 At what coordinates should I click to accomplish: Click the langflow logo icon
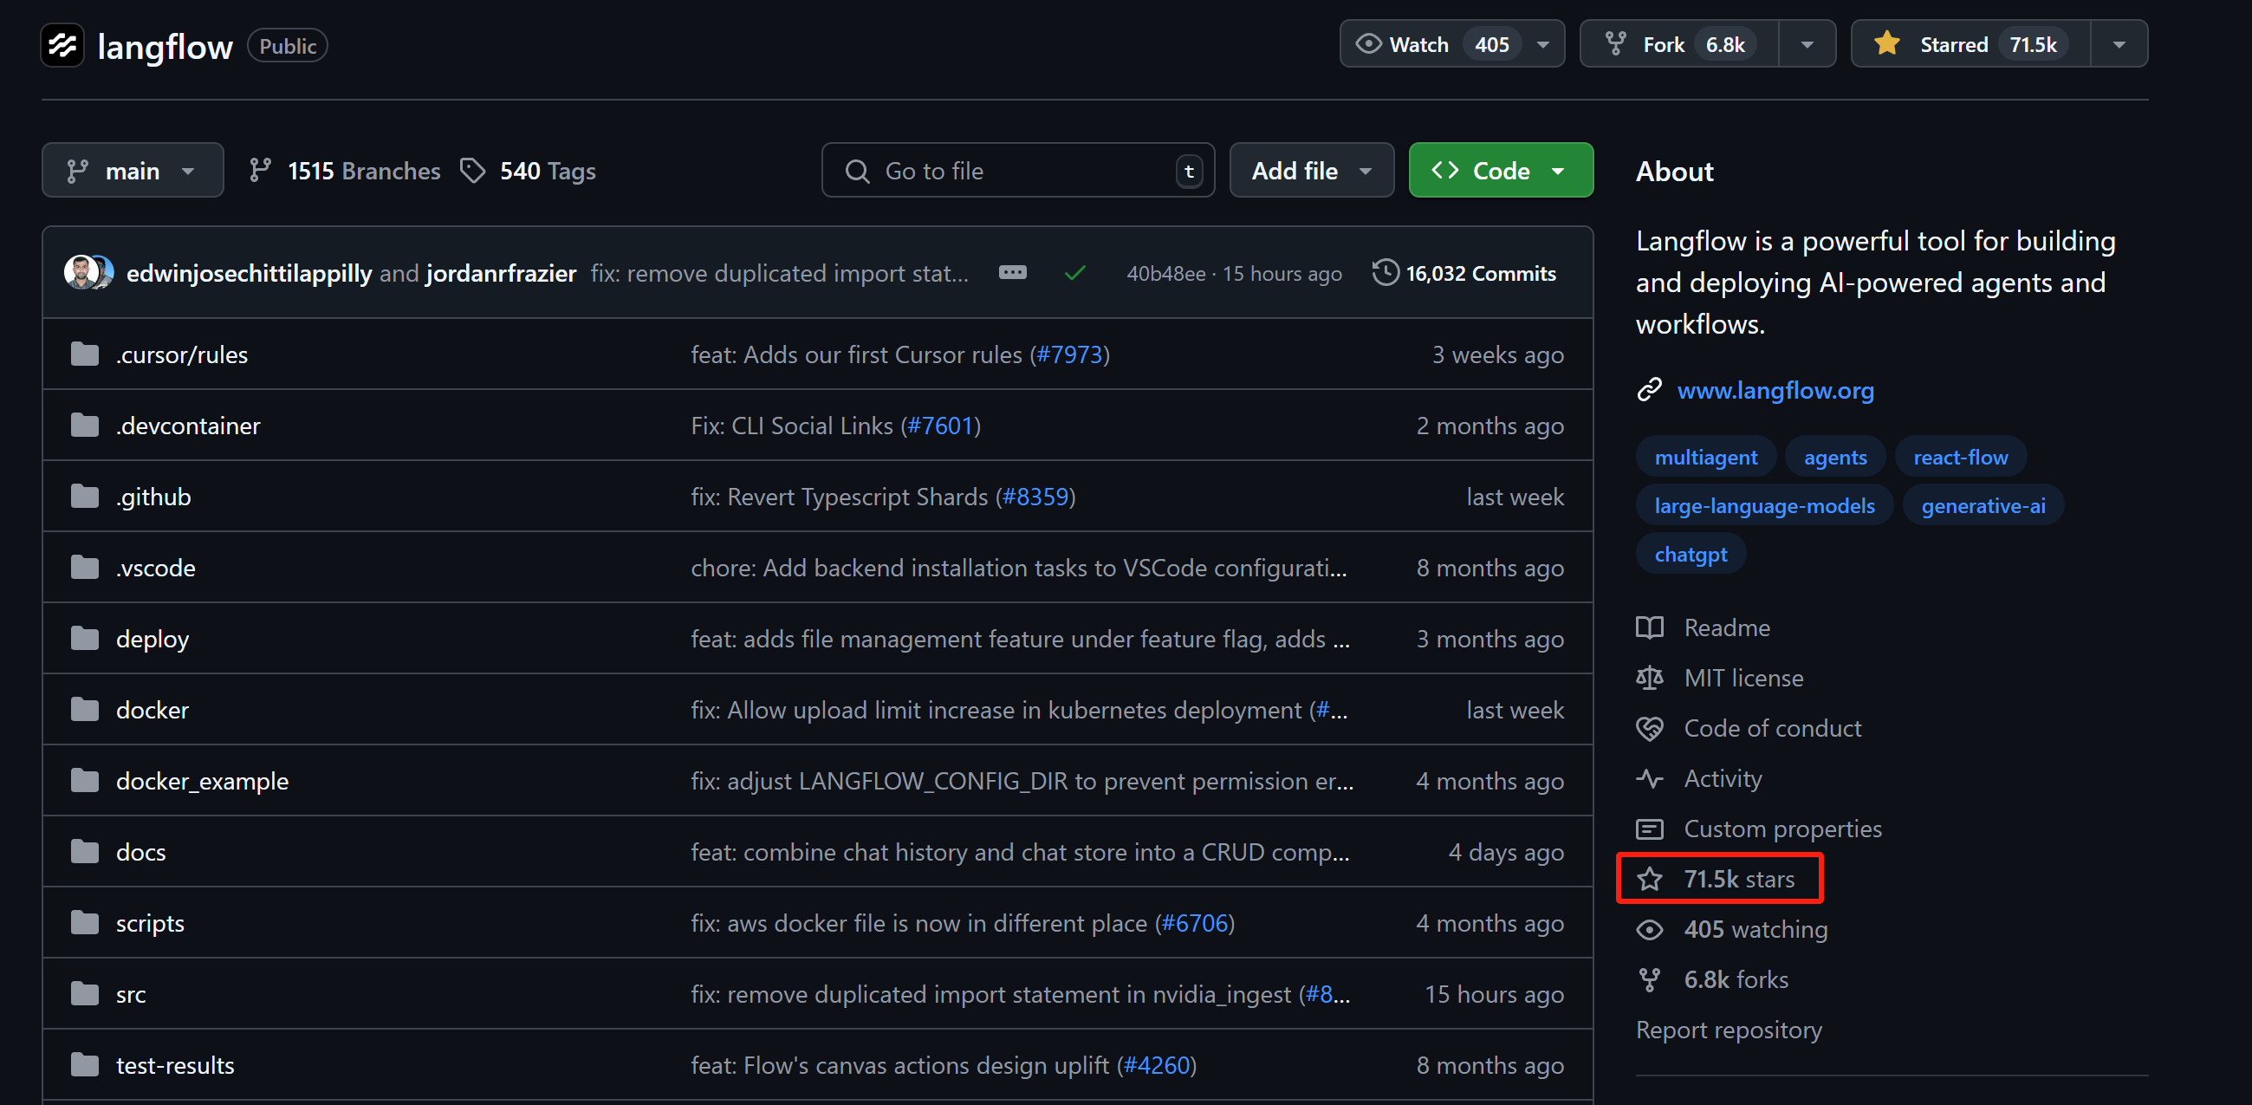[x=62, y=44]
